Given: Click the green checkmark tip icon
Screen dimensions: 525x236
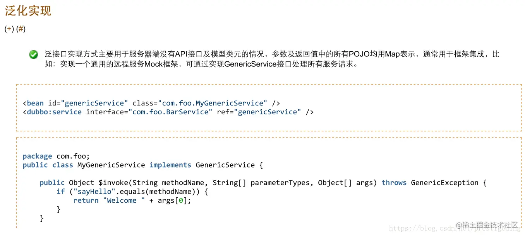Looking at the screenshot, I should pos(34,54).
